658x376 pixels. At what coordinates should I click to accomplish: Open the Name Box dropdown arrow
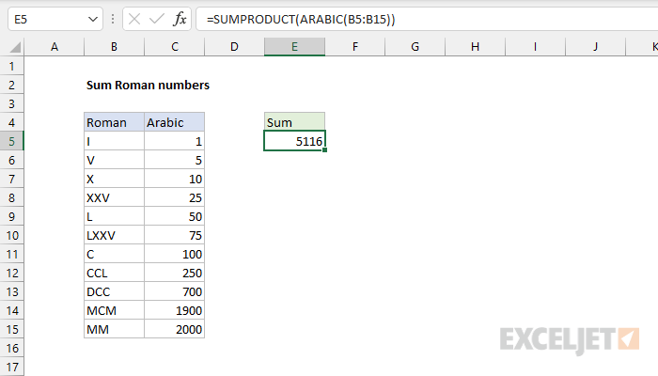click(93, 20)
